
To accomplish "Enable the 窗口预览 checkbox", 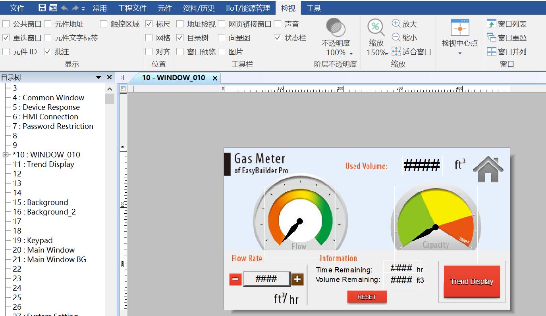I will coord(180,52).
